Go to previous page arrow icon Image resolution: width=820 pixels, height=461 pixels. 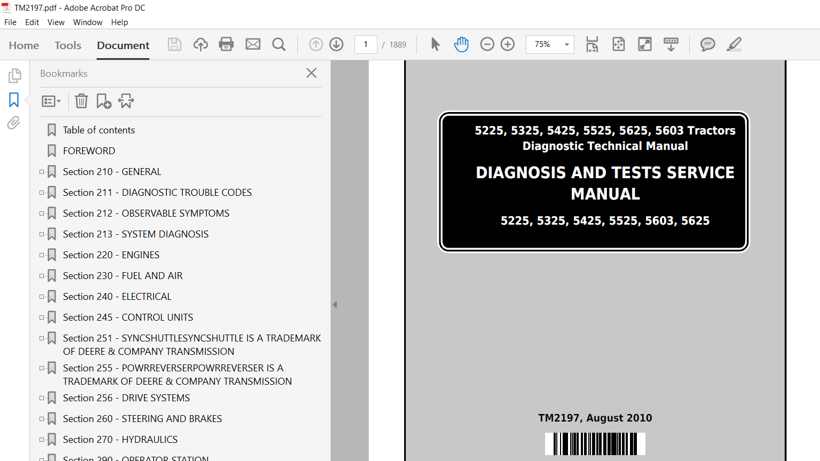click(316, 44)
